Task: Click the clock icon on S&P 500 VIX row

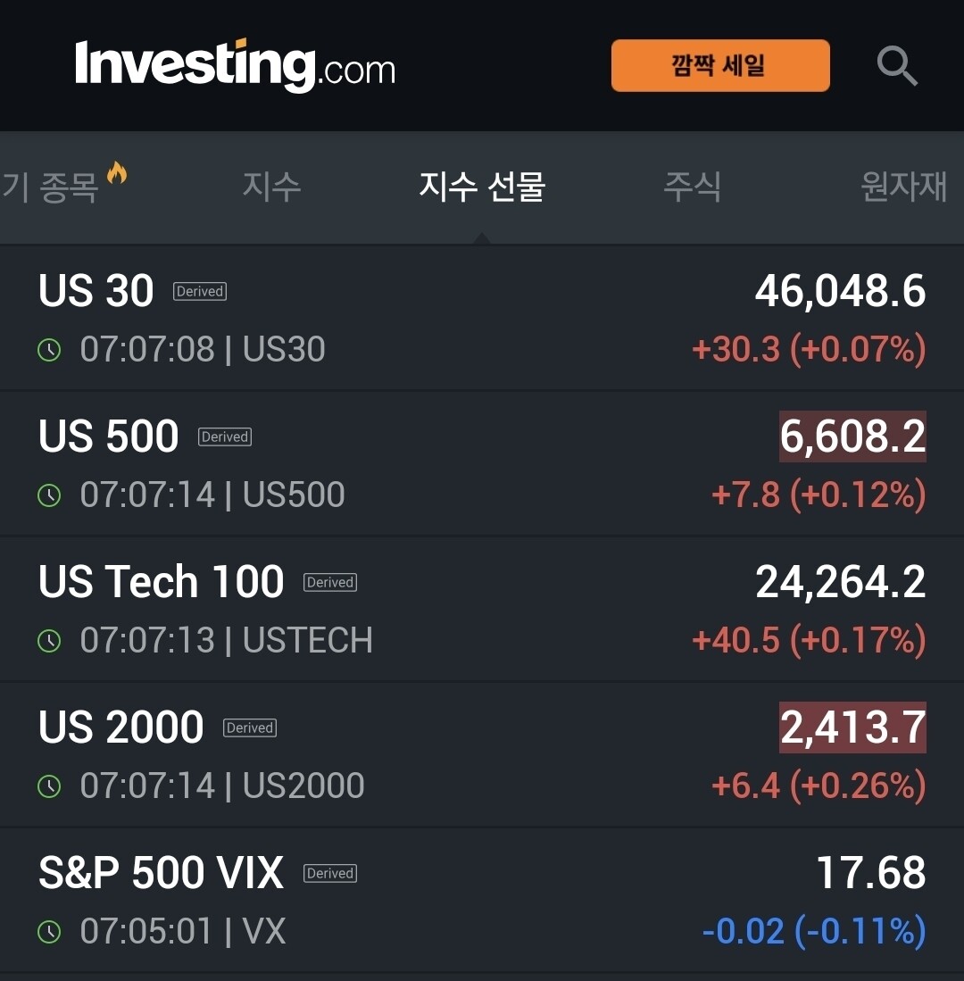Action: [x=49, y=932]
